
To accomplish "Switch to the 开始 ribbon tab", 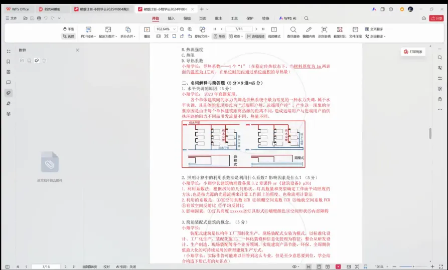I will 156,18.
